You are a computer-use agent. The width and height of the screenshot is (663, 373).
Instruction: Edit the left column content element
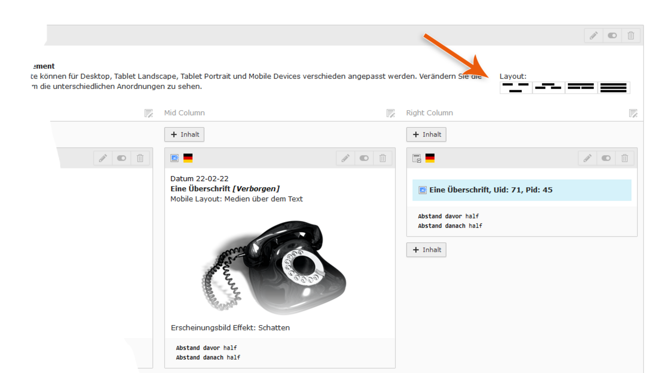(x=103, y=158)
